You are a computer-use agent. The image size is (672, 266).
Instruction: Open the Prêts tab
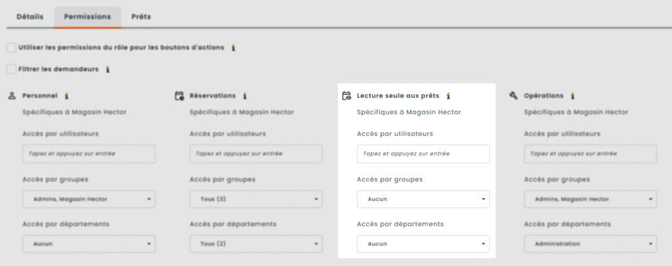141,16
